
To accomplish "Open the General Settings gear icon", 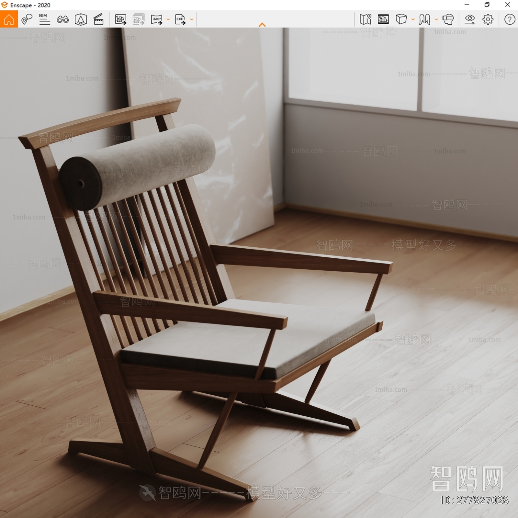I will point(488,19).
